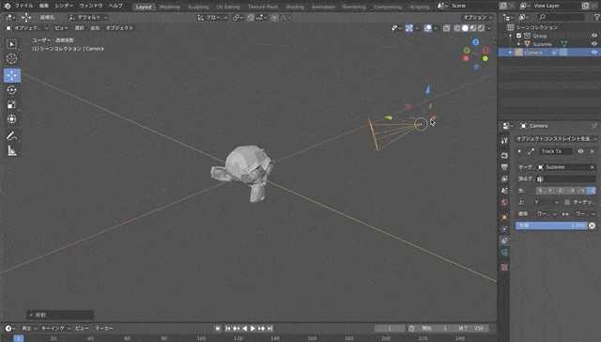Select the Measure ruler tool
This screenshot has width=601, height=342.
(x=12, y=150)
